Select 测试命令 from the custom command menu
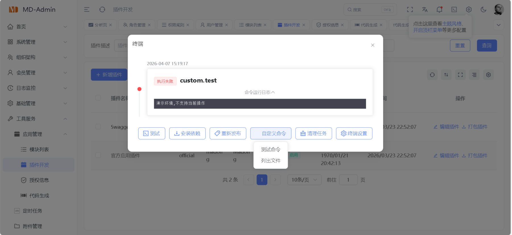Viewport: 512px width, 235px height. [271, 149]
